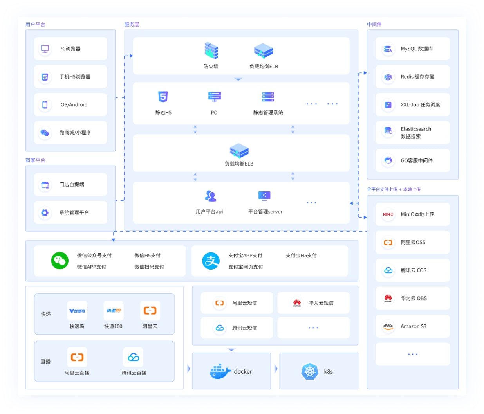This screenshot has height=414, width=484.
Task: Click the 支付宝网页支付 text
Action: click(x=246, y=267)
